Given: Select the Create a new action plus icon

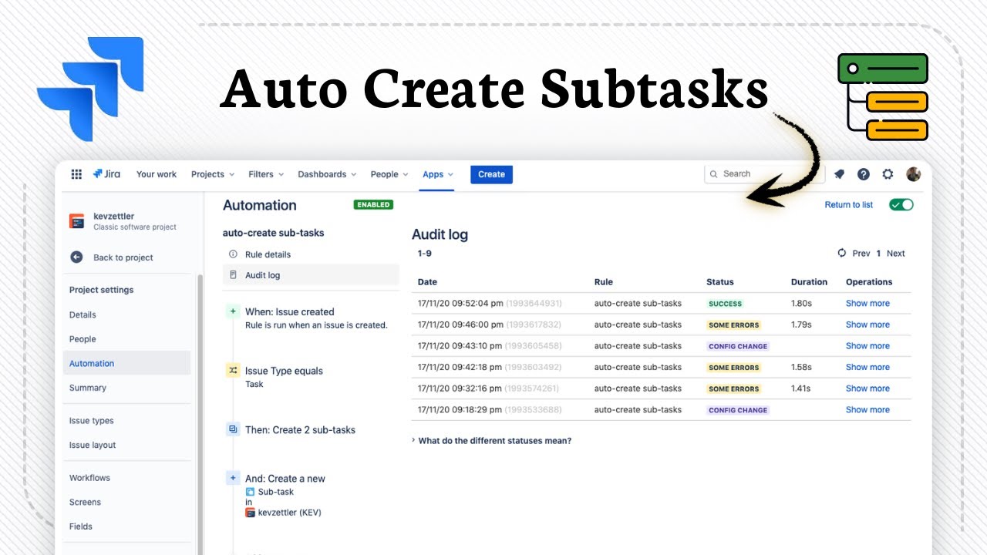Looking at the screenshot, I should (233, 478).
